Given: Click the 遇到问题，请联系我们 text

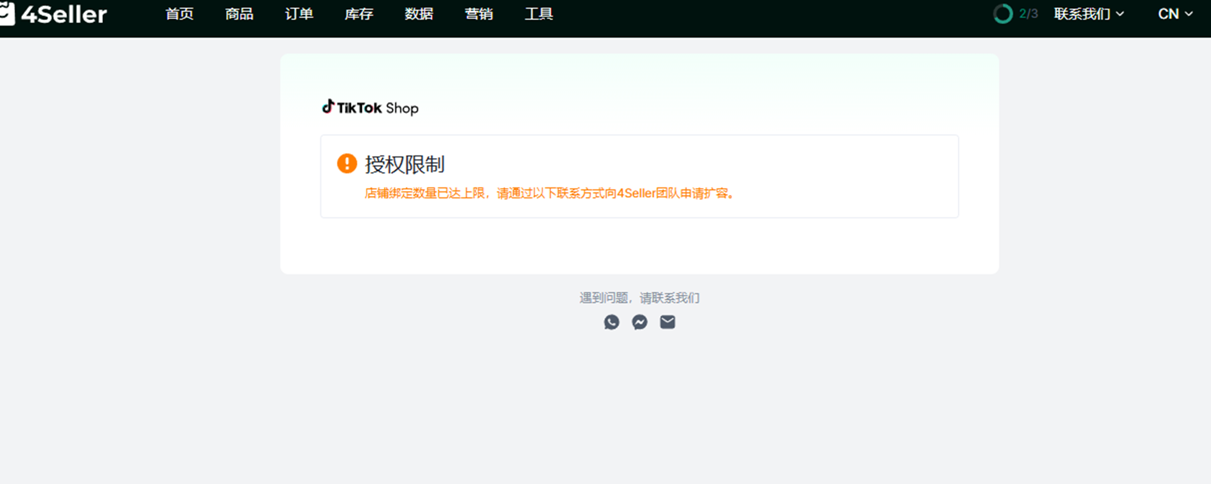Looking at the screenshot, I should coord(639,298).
